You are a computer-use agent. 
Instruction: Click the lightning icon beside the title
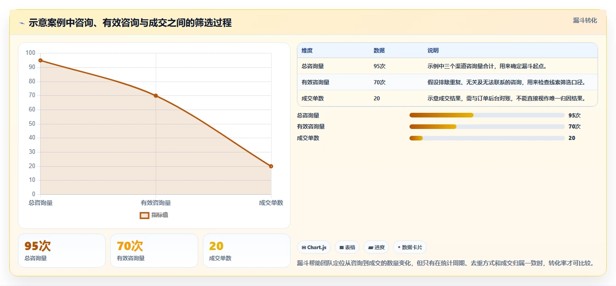coord(22,23)
